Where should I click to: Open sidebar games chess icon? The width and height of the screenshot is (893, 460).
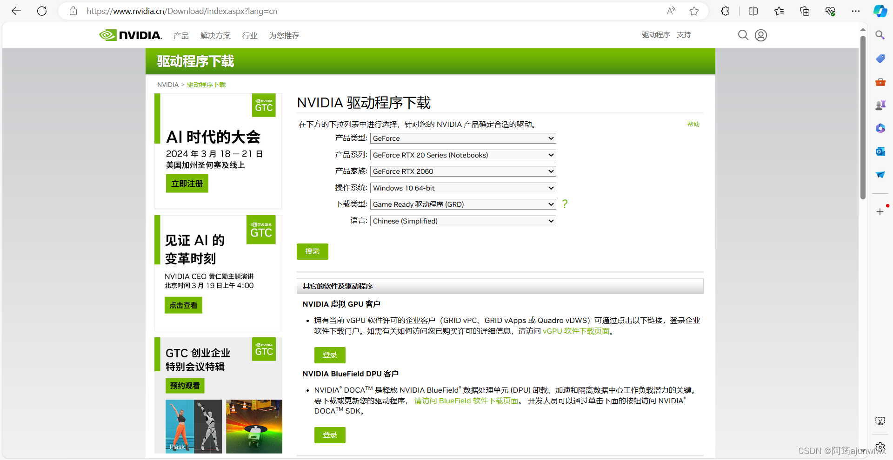pos(880,105)
